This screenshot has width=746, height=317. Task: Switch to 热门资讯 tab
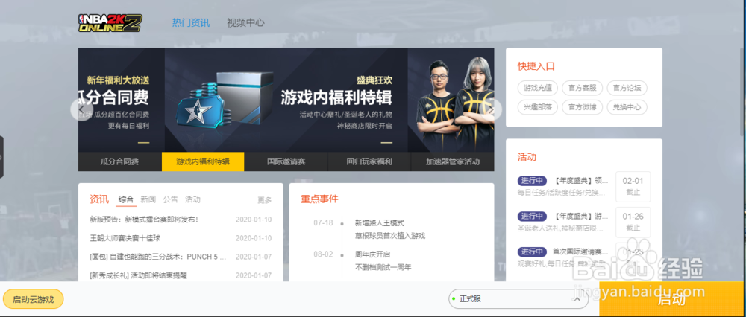[x=191, y=22]
